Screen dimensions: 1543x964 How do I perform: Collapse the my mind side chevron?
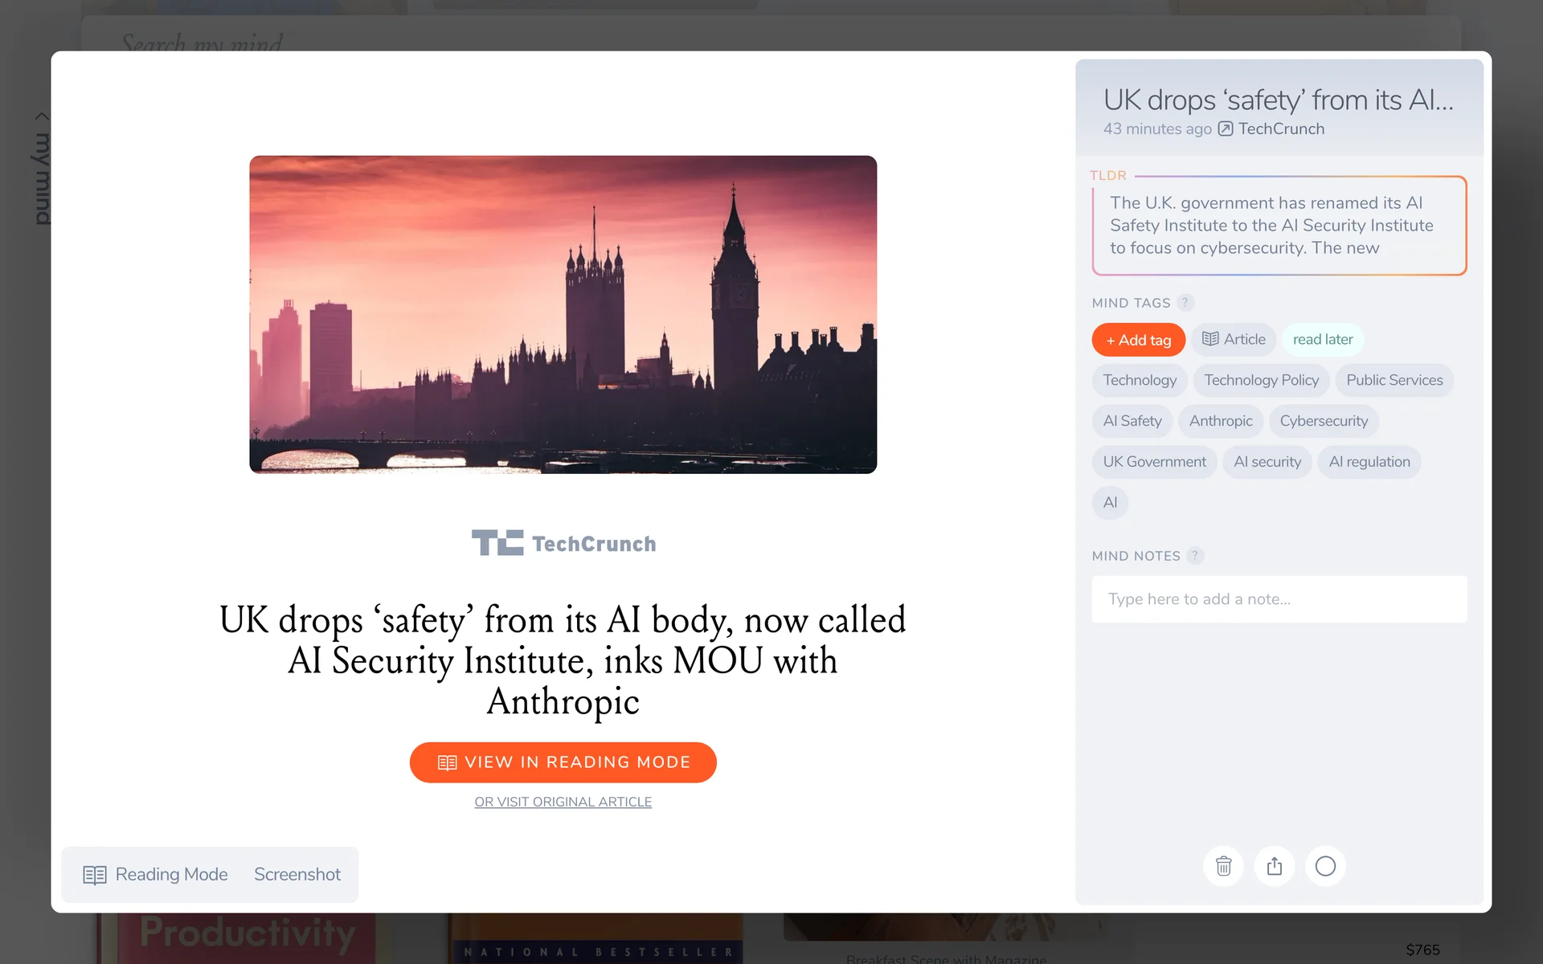click(x=42, y=116)
